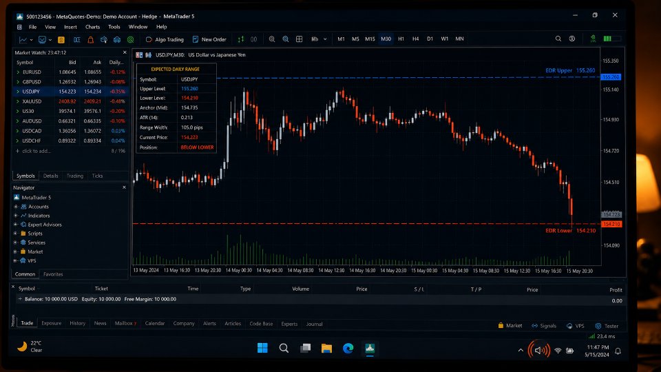Screen dimensions: 661x372
Task: Close the Market Watch panel
Action: 125,53
